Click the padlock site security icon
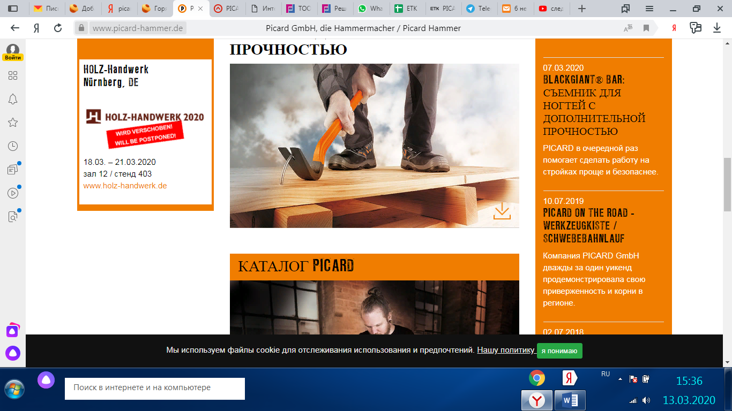Viewport: 732px width, 411px height. 81,28
